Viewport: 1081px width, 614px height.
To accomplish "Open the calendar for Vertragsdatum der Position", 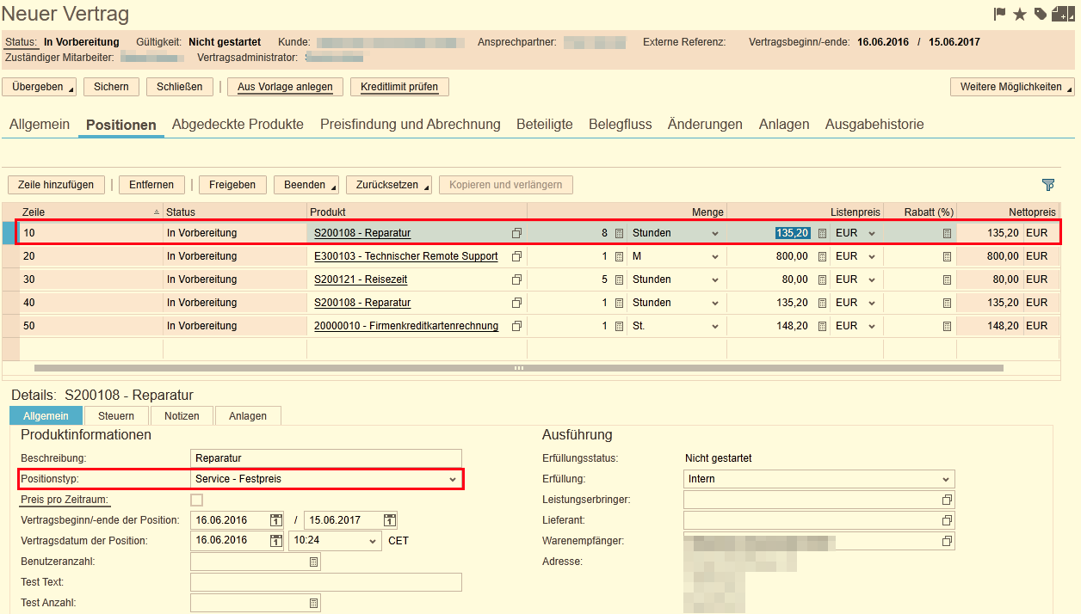I will [276, 541].
